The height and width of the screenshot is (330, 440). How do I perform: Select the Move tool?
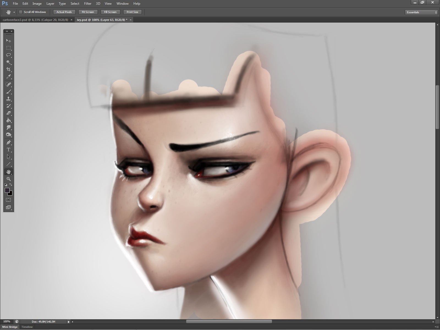pos(8,40)
